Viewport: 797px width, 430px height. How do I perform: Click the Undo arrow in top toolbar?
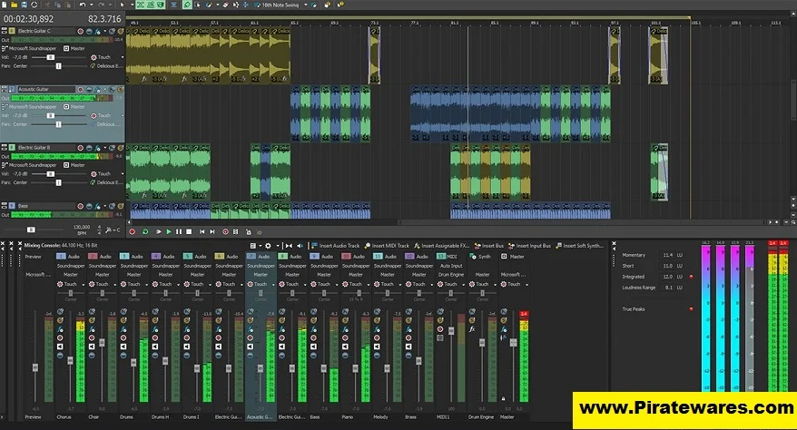(83, 5)
